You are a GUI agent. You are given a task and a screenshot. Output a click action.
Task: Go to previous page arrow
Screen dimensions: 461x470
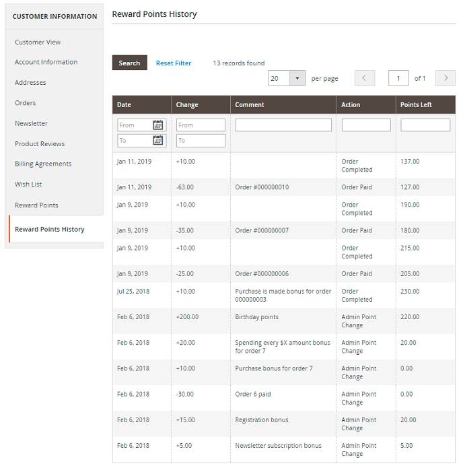coord(365,78)
